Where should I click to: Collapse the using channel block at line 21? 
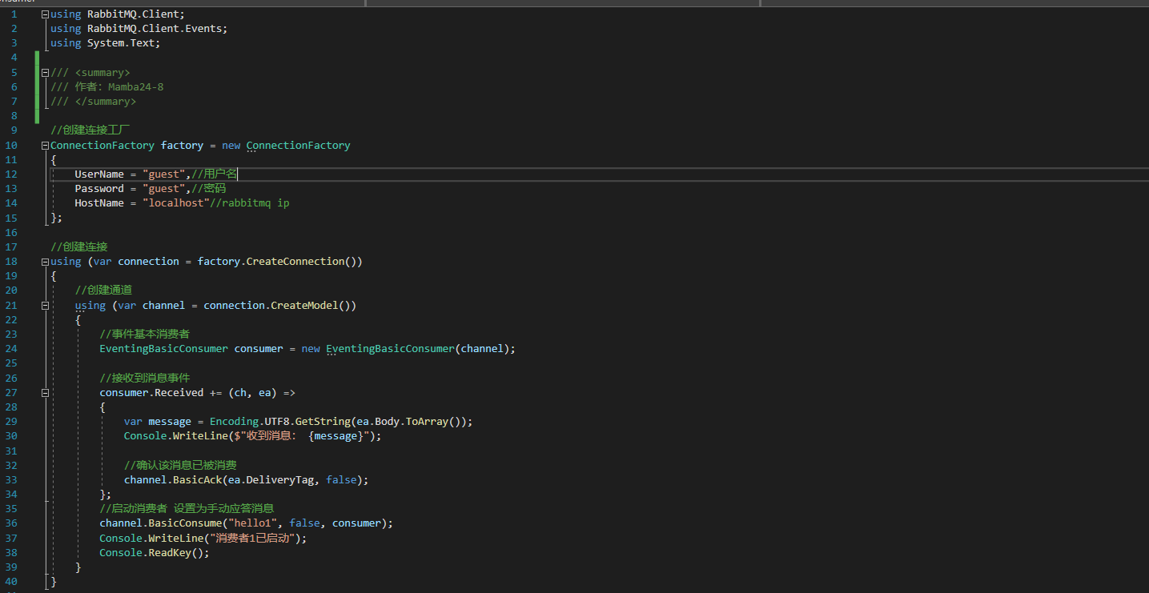coord(45,305)
